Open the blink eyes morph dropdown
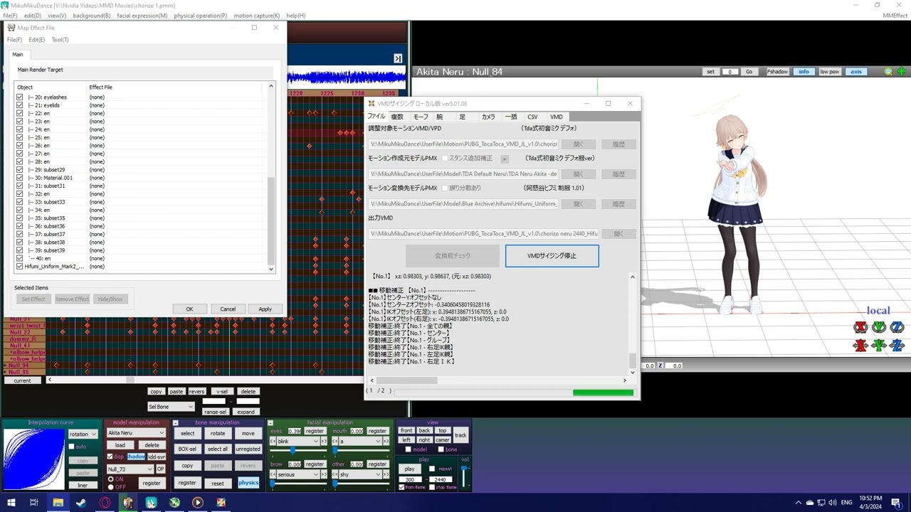Screen dimensions: 911x512 click(x=298, y=441)
